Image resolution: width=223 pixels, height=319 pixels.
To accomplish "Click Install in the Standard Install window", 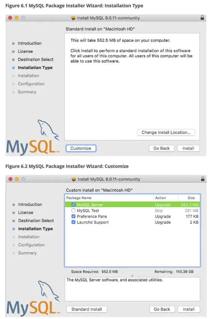I will click(188, 148).
